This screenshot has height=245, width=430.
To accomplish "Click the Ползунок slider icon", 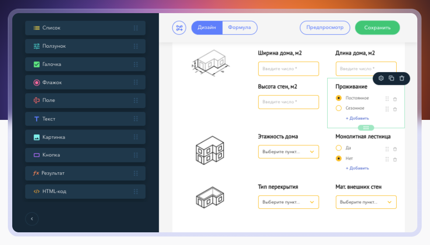I will 36,46.
